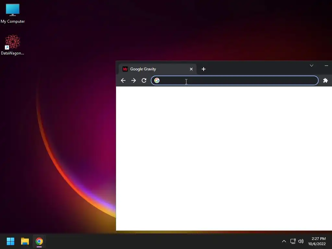Focus the Chrome address bar

click(235, 80)
